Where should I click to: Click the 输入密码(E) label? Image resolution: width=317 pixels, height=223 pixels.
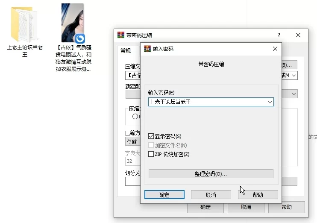click(x=161, y=93)
